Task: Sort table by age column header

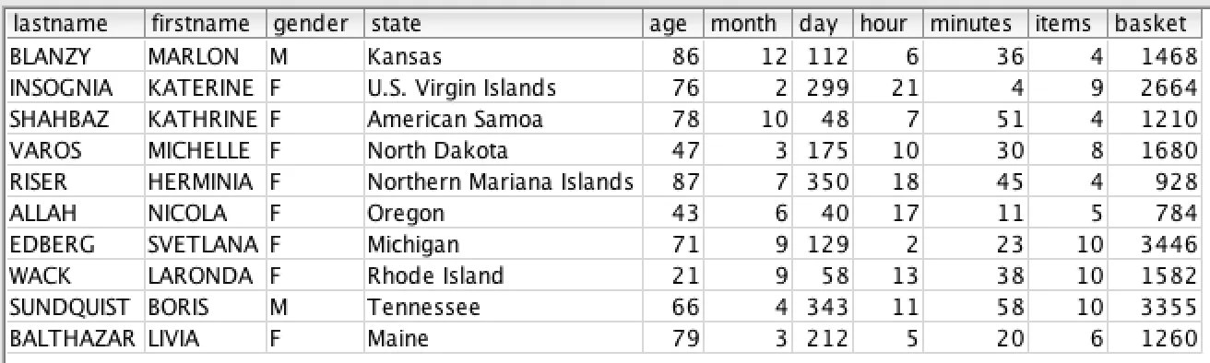Action: 673,24
